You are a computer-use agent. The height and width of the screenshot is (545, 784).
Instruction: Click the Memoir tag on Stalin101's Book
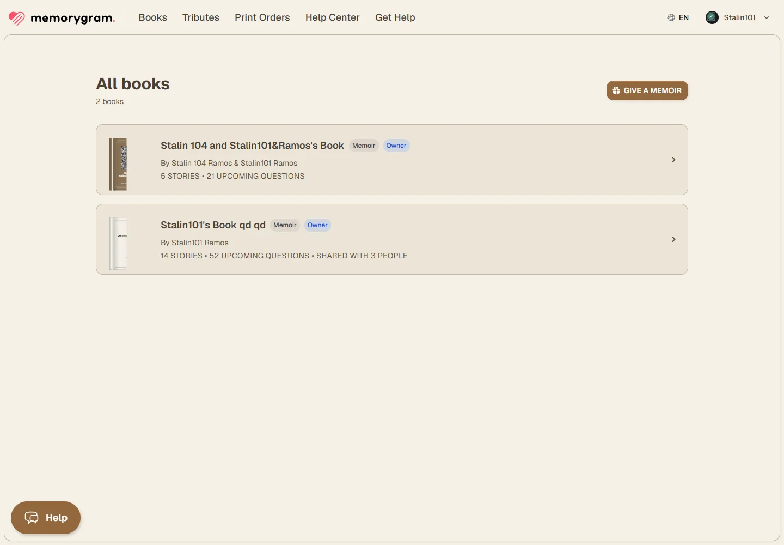(285, 225)
